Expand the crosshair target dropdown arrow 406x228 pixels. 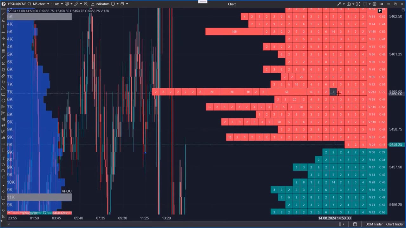pos(117,4)
